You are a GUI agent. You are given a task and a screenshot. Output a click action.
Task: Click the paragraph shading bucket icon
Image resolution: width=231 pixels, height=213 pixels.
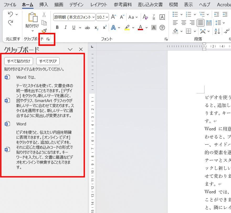pyautogui.click(x=175, y=31)
